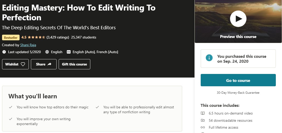Click the downloadable resources icon
The height and width of the screenshot is (133, 282).
point(203,120)
